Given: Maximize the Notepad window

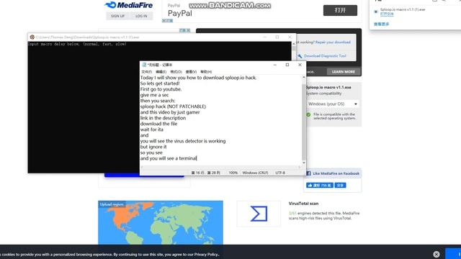Looking at the screenshot, I should (x=287, y=65).
